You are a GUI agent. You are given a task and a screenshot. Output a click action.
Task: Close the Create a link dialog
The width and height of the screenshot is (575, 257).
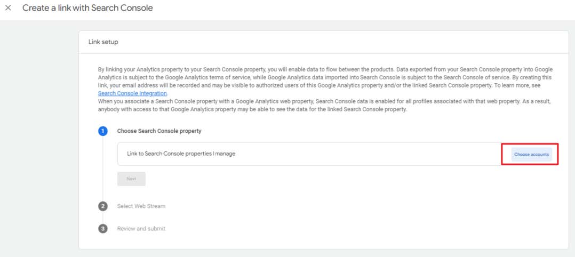pos(8,7)
